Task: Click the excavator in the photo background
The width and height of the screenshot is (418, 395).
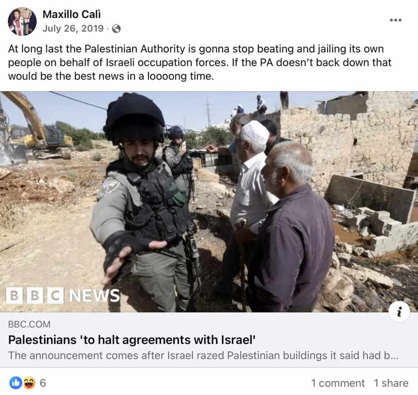Action: click(36, 128)
